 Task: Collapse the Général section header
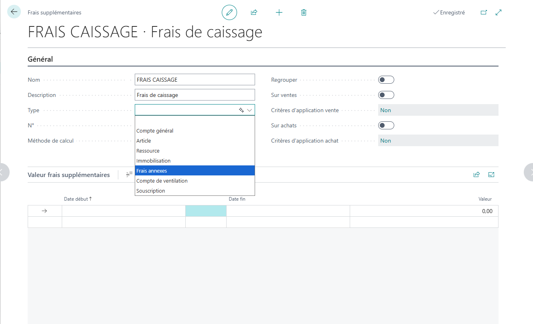(40, 59)
